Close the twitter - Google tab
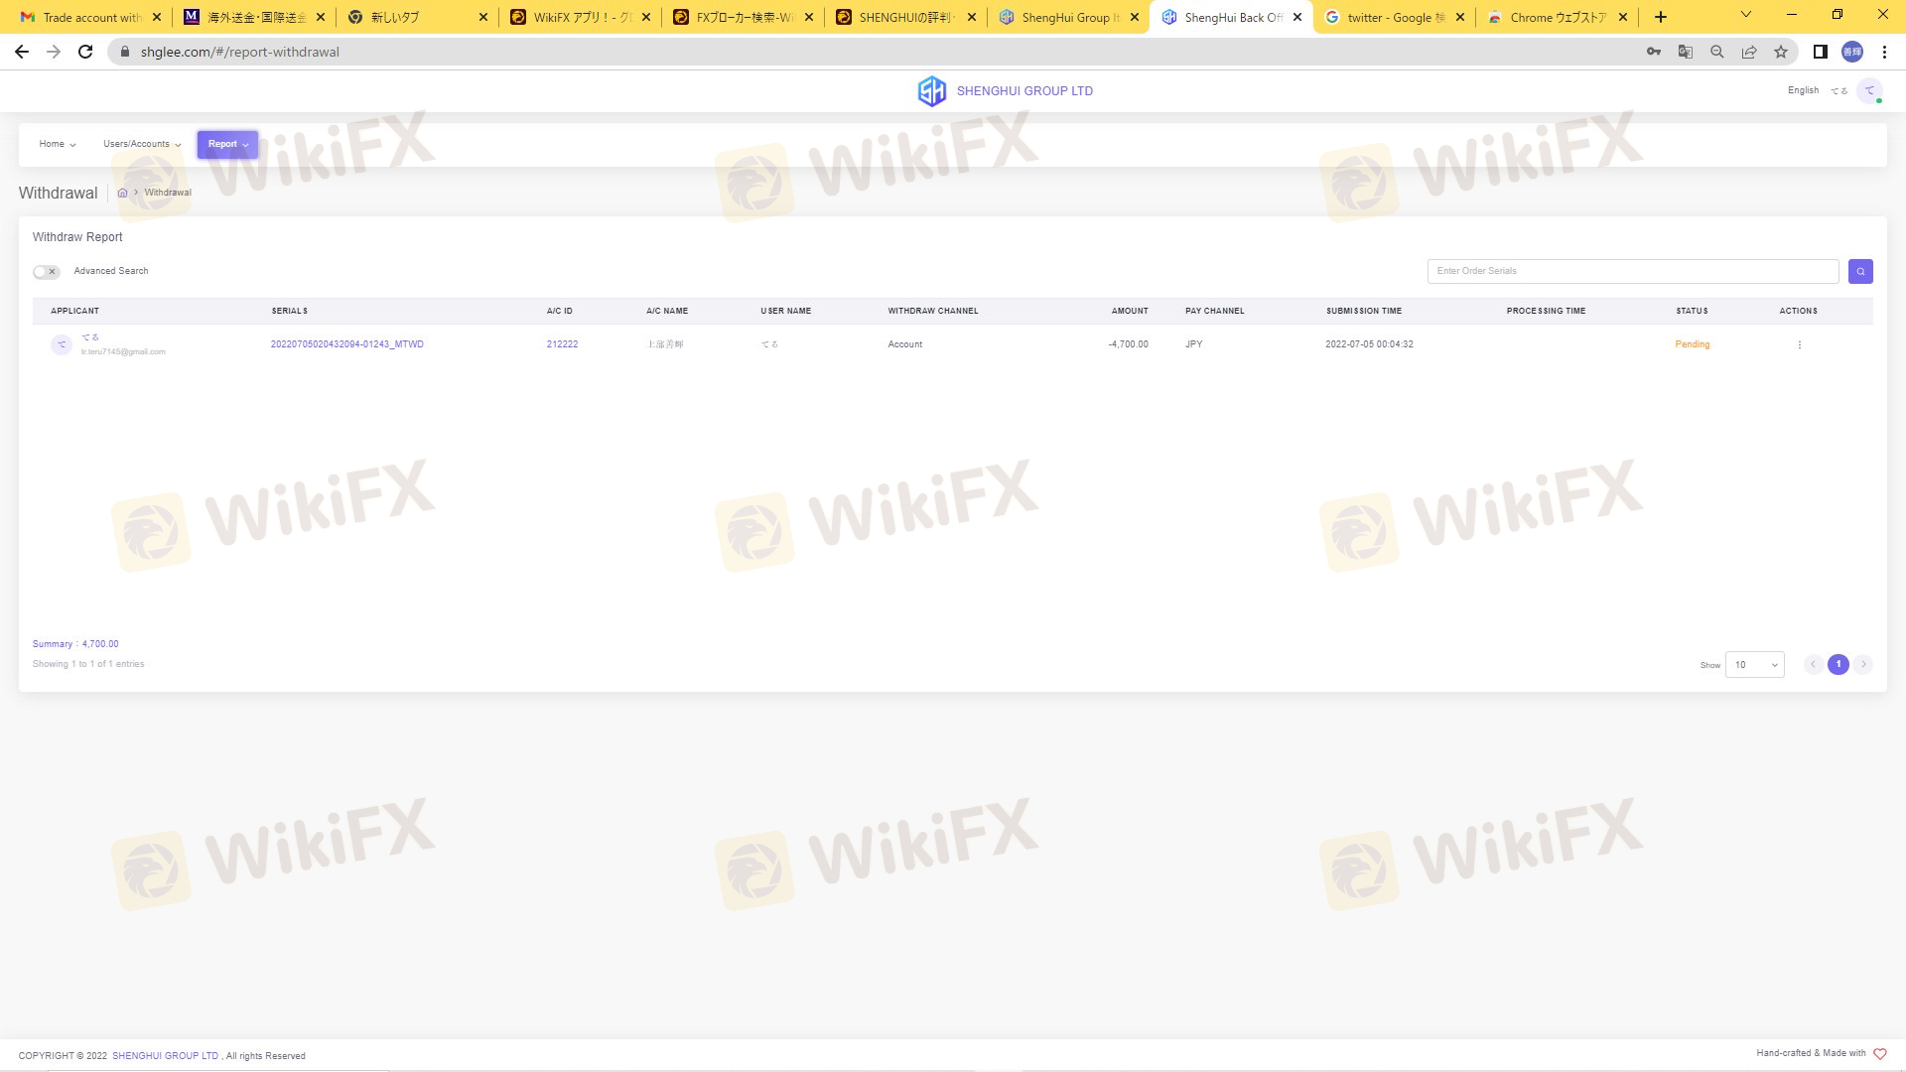The width and height of the screenshot is (1906, 1072). point(1460,17)
